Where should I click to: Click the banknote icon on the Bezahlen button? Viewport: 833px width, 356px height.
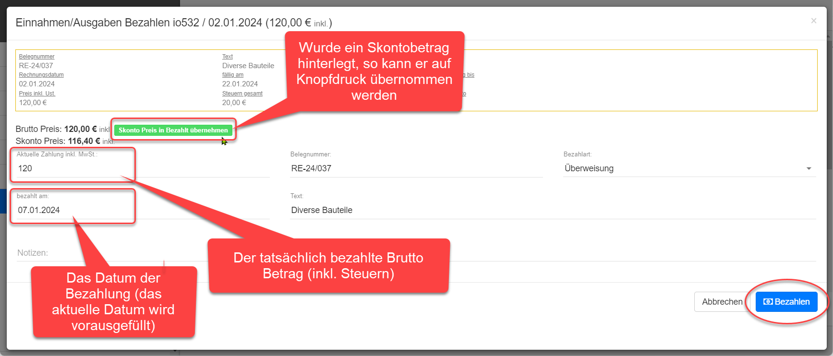[x=768, y=302]
